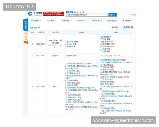Click the 投资人 cell in row 3
Screen dimensions: 159x127
tap(55, 87)
